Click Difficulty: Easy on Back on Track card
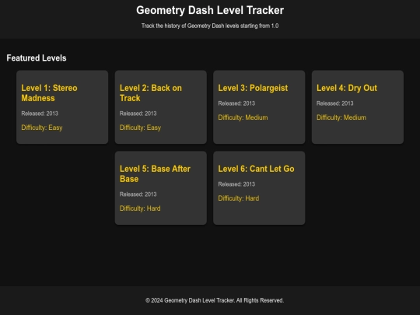The height and width of the screenshot is (315, 420). 140,128
